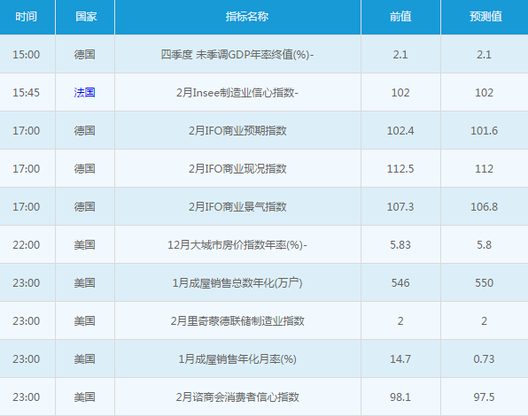528x416 pixels.
Task: Select the 2月IFO商业景气指数 indicator cell
Action: click(237, 206)
